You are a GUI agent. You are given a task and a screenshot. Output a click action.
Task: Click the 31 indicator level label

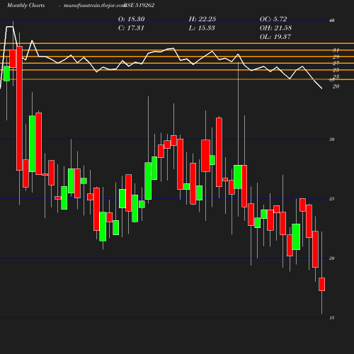pos(336,50)
